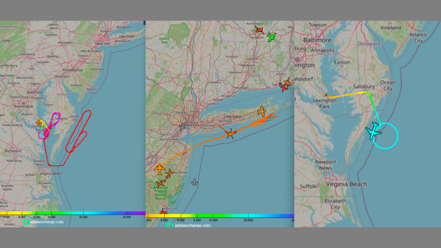Click the red helicopter near Northampton
Image resolution: width=441 pixels, height=248 pixels.
259,30
